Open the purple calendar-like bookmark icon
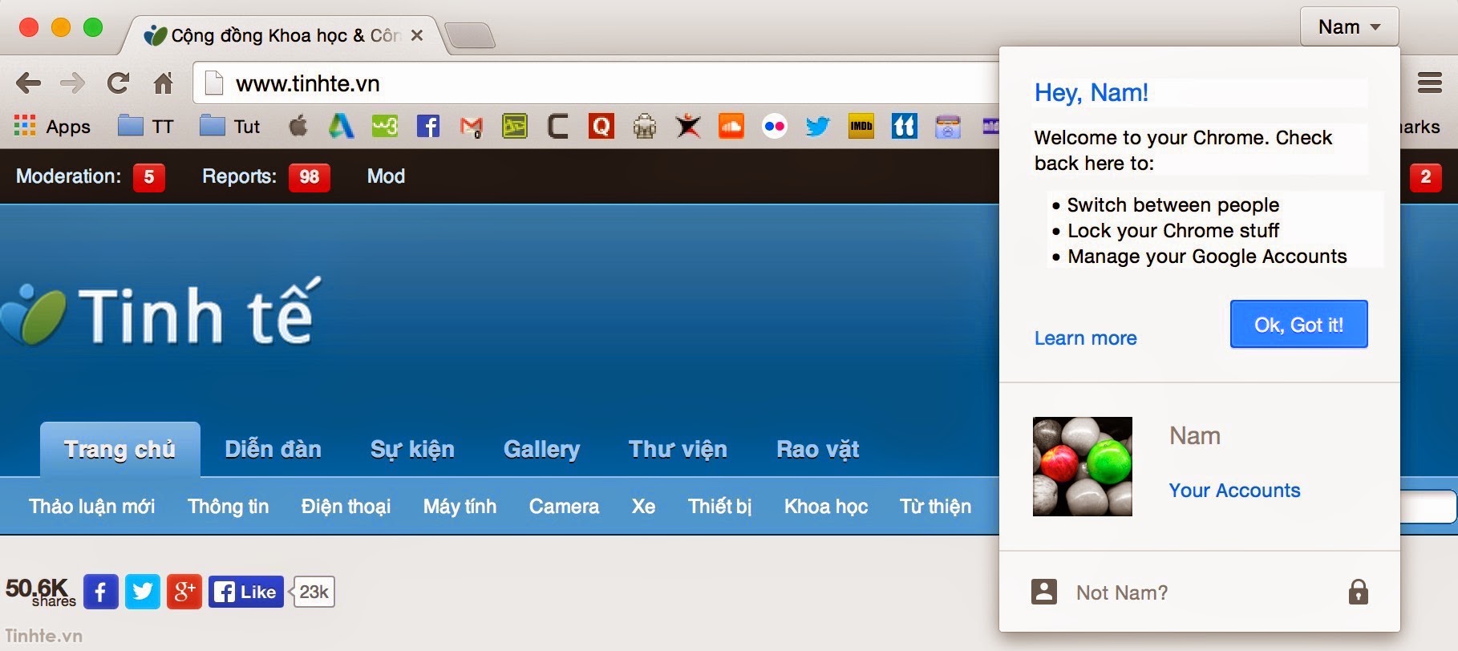Screen dimensions: 1458x651 948,126
